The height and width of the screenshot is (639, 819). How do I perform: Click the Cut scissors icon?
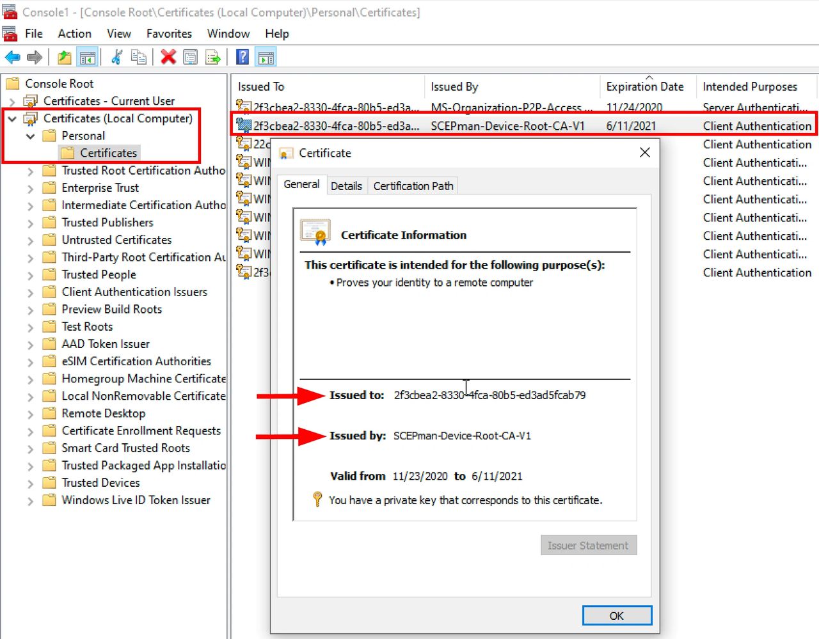(x=116, y=58)
